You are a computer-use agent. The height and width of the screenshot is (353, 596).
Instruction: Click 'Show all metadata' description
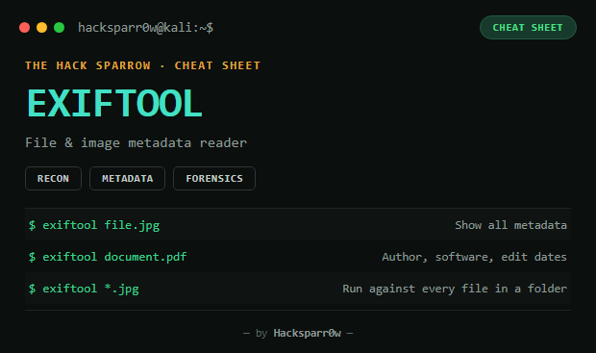pos(510,225)
